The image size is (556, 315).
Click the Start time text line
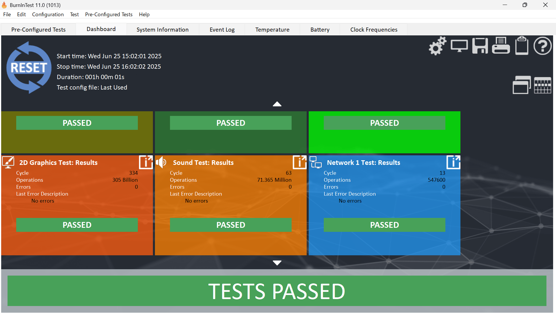coord(109,56)
